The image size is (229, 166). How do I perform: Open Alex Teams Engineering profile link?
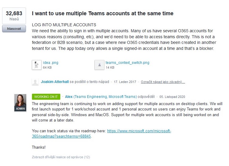101,97
